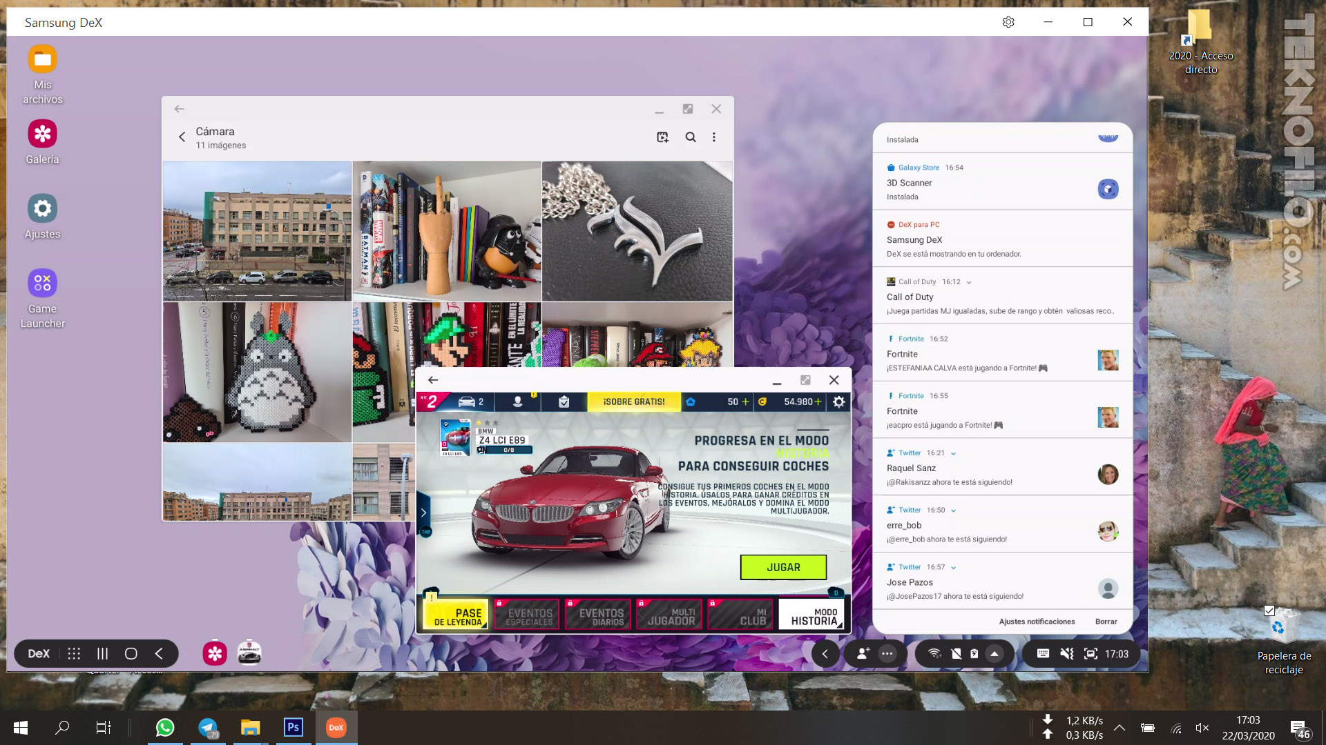Expand the Raquel Sanz Twitter notification
The image size is (1326, 745).
tap(954, 453)
